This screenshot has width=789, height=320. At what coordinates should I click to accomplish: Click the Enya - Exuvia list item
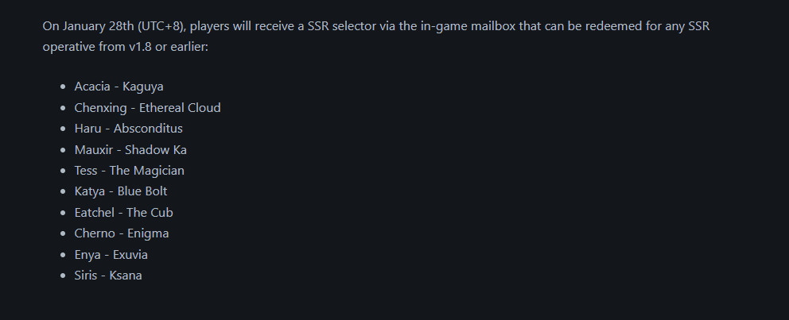111,255
